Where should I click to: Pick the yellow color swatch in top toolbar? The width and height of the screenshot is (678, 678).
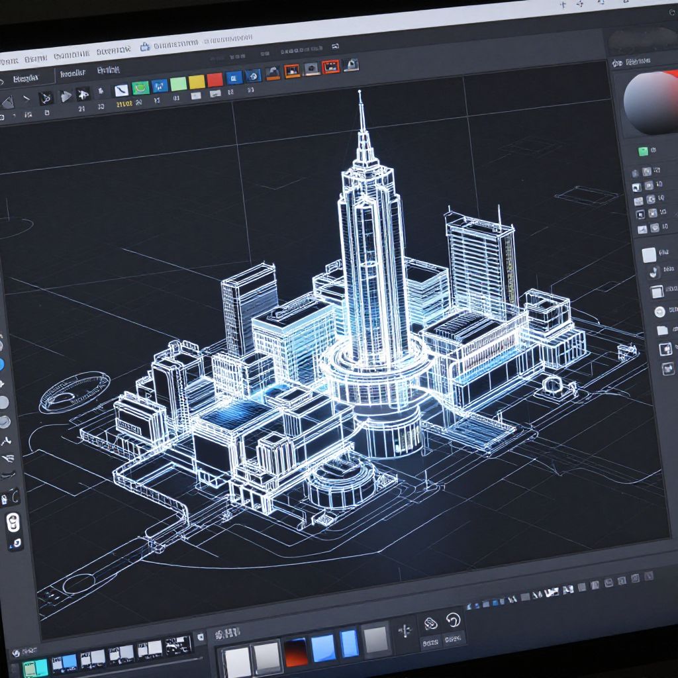point(197,83)
